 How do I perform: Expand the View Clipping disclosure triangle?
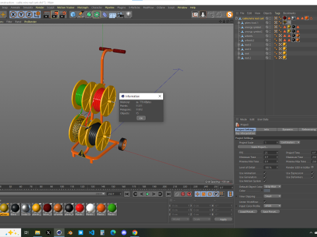(x=236, y=196)
